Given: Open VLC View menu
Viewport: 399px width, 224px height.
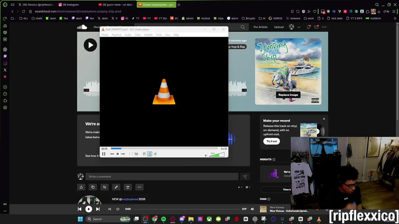Looking at the screenshot, I should point(167,35).
